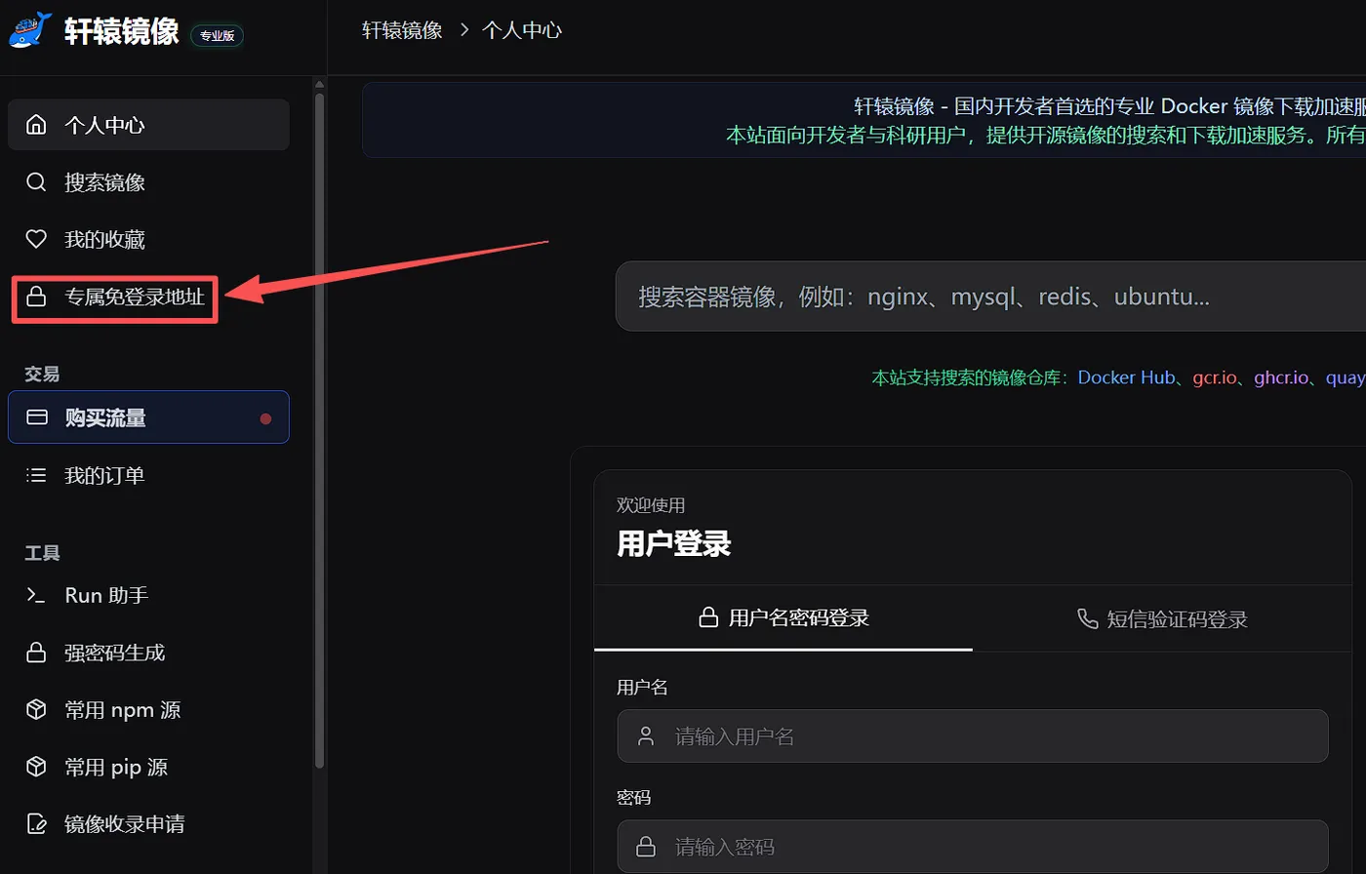Click the 工具 section heading

(x=42, y=553)
